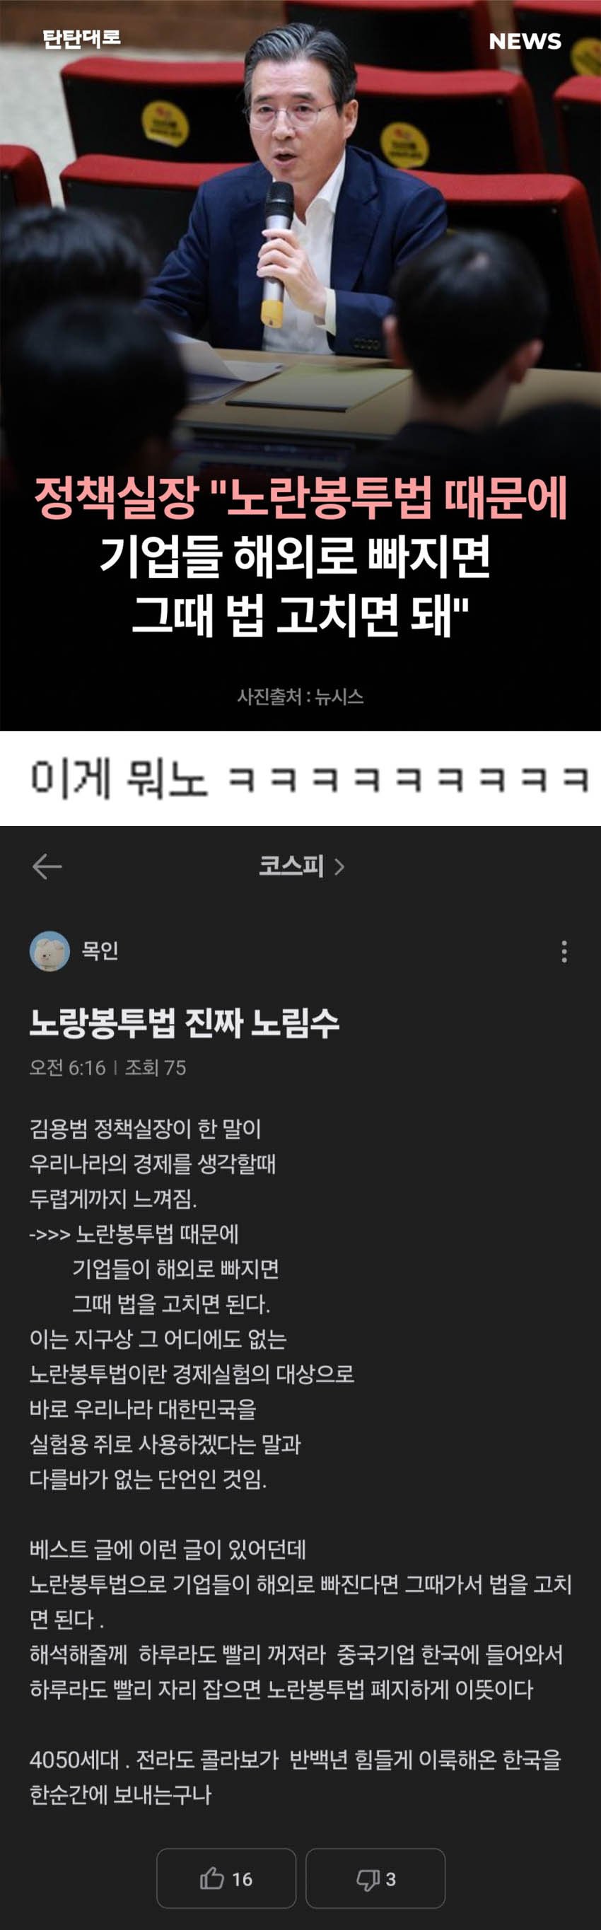The image size is (601, 1930).
Task: Click the quoted line 그때 법을 고치면 된다
Action: point(171,1304)
